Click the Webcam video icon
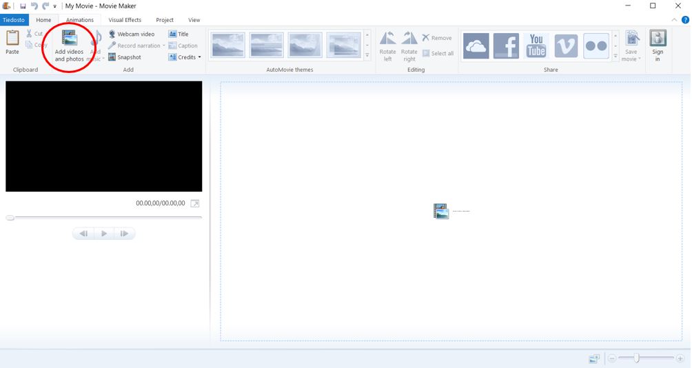Screen dimensions: 692x368 click(112, 34)
